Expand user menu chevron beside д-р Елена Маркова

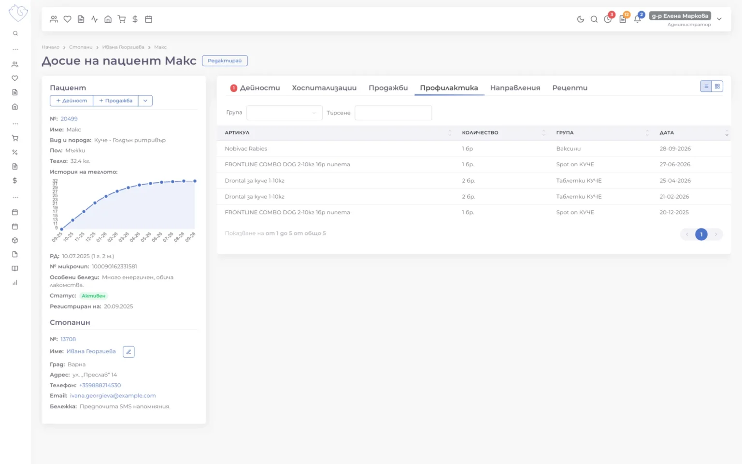(719, 19)
